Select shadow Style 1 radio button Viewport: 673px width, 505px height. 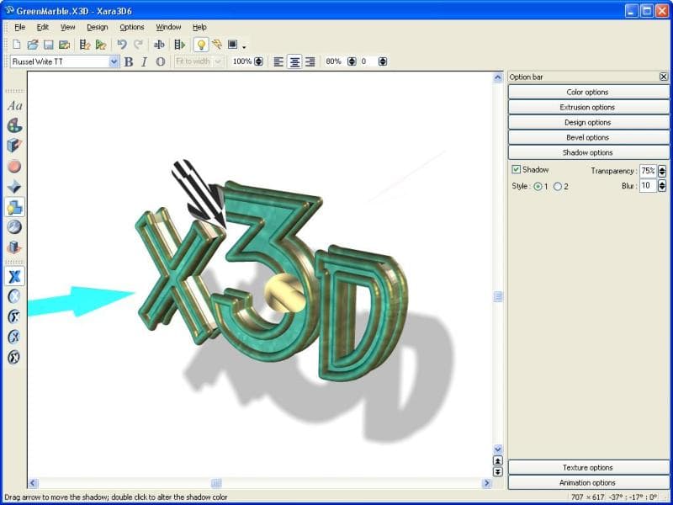538,186
